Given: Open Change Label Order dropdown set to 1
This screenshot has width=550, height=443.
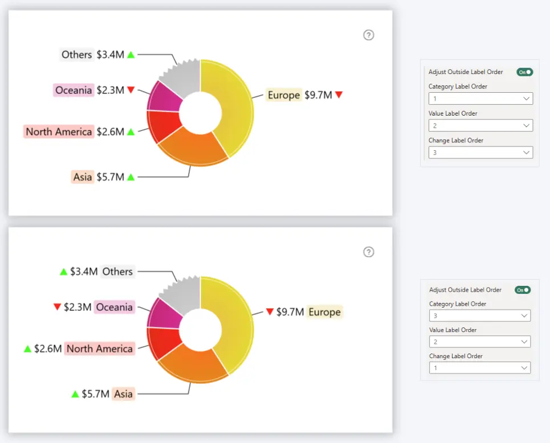Looking at the screenshot, I should (x=479, y=368).
